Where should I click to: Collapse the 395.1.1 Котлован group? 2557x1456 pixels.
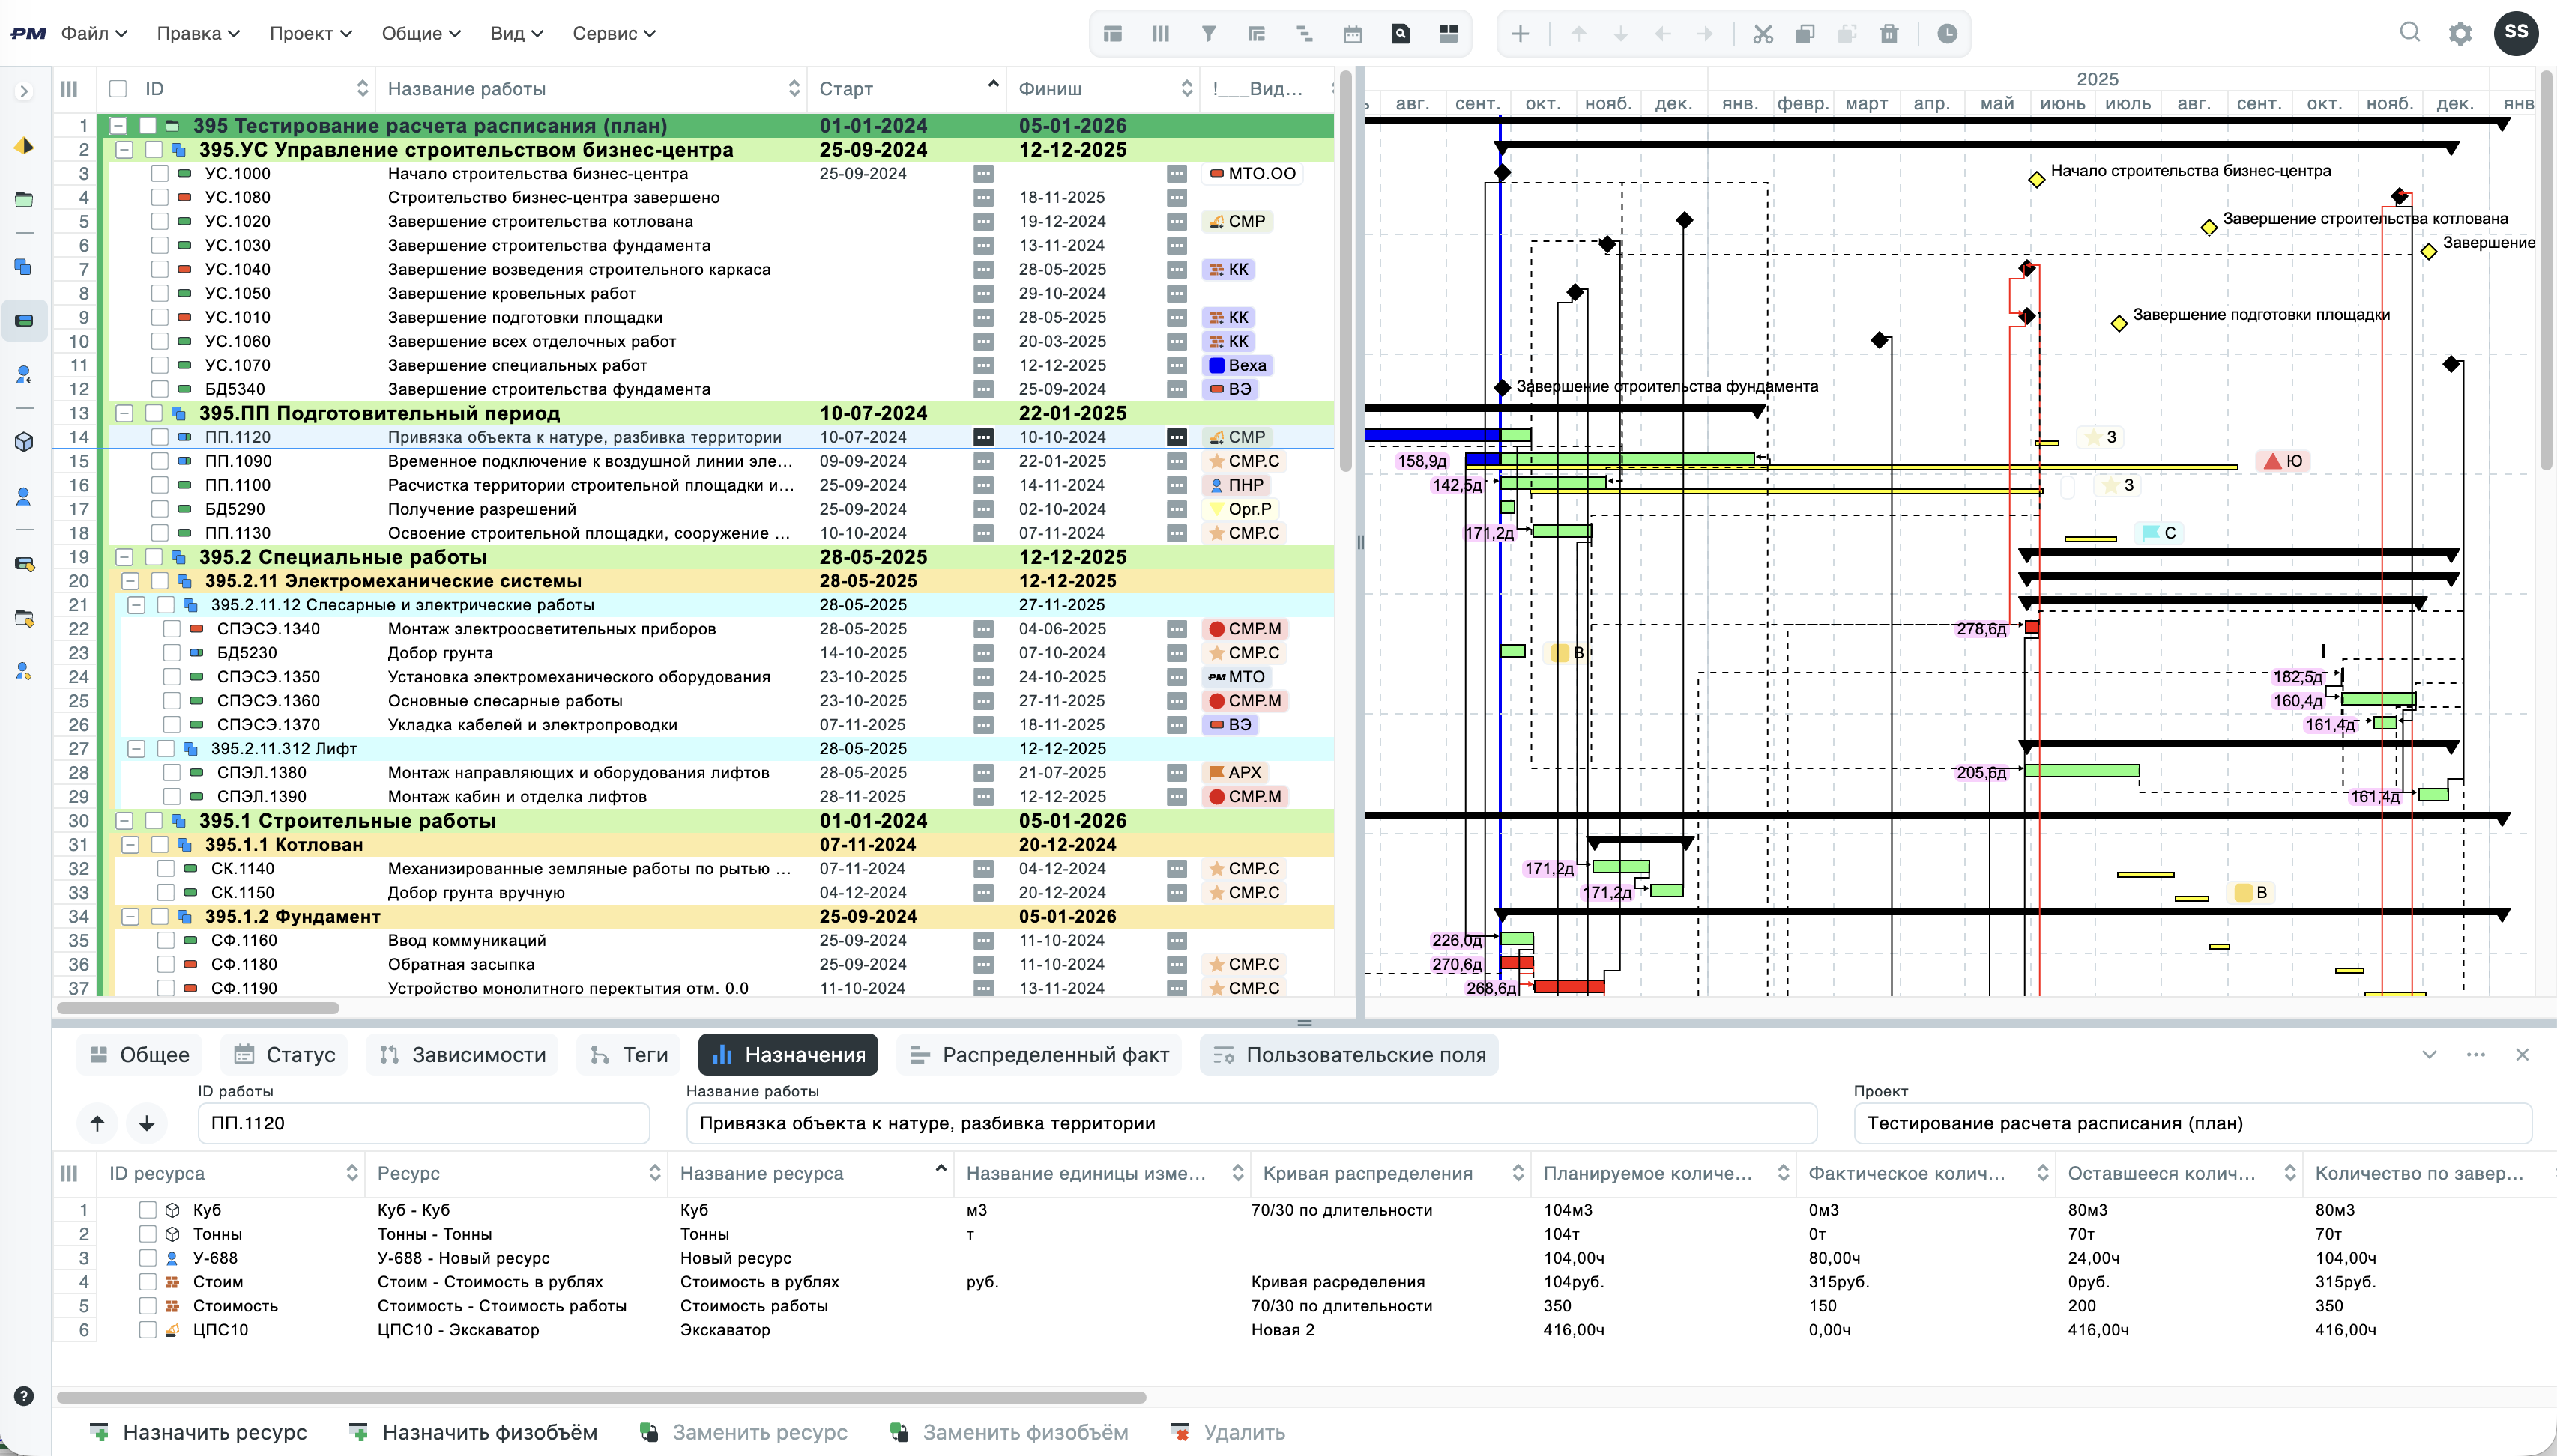tap(130, 845)
